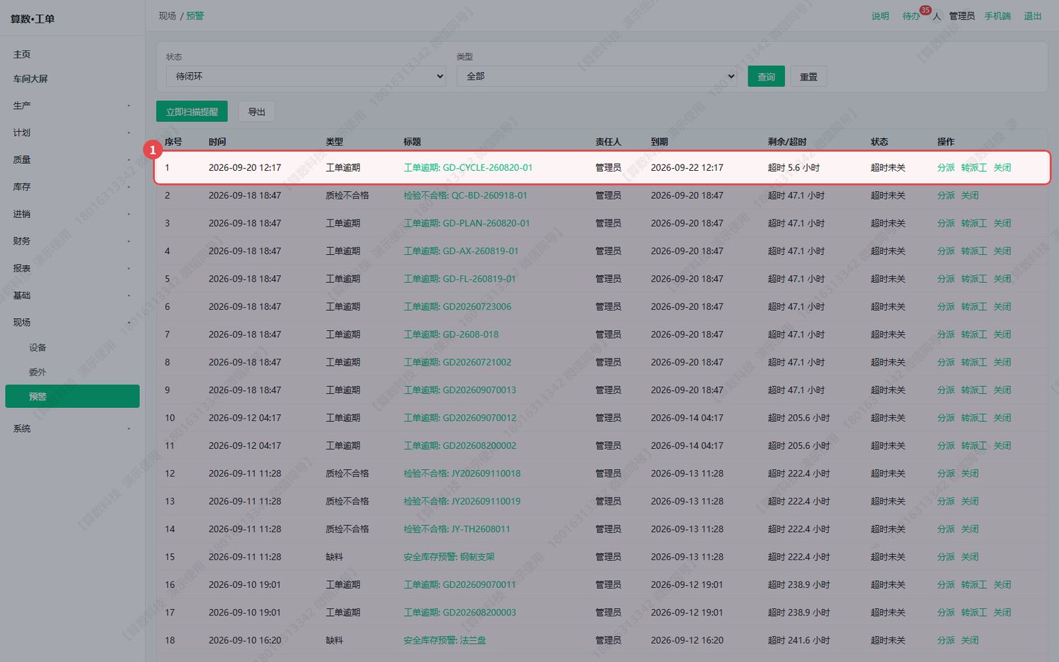Open link 安全库存预警: 钢制支架
This screenshot has width=1059, height=662.
449,557
